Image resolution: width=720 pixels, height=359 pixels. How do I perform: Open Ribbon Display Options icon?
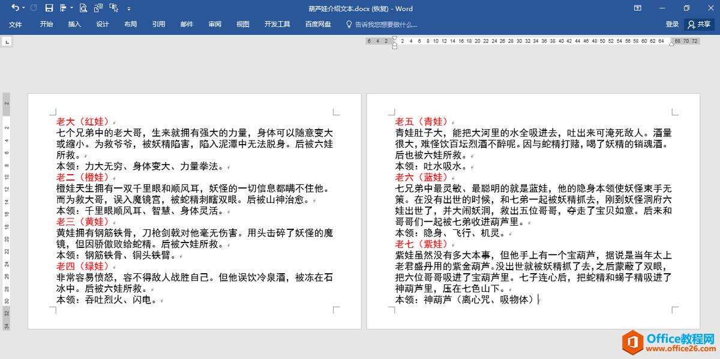point(637,8)
